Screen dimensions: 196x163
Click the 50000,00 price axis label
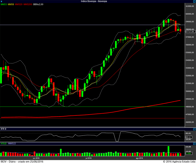[x=190, y=91]
